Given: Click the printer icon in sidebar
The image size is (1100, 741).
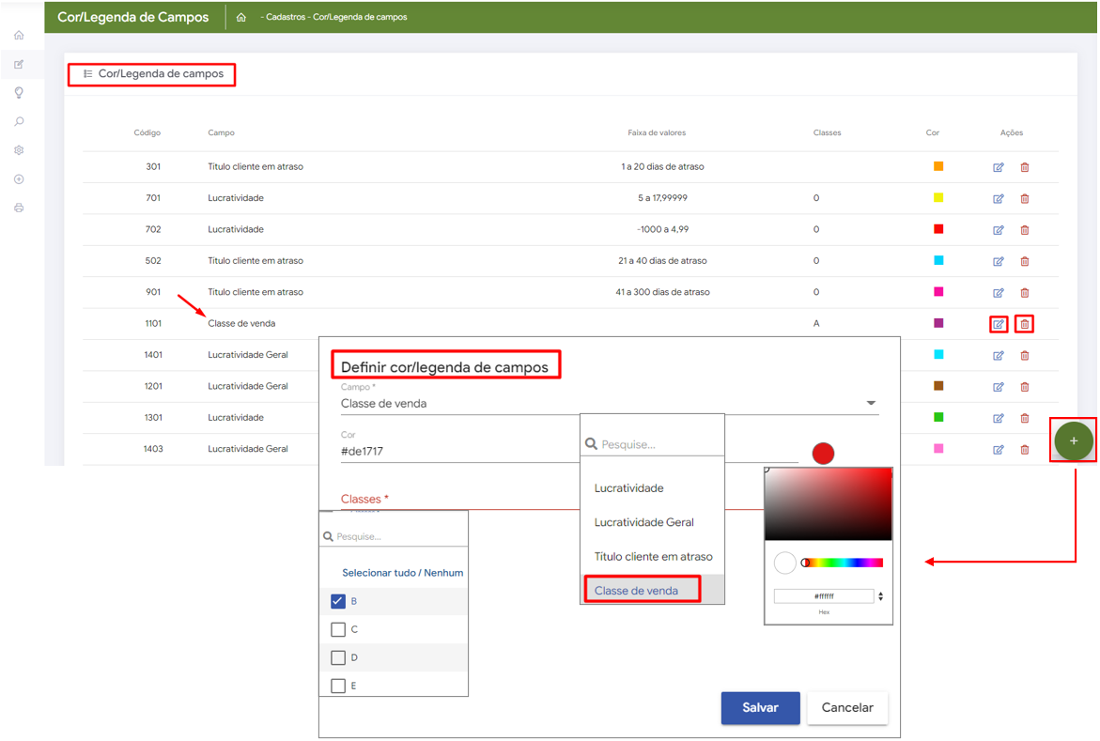Looking at the screenshot, I should coord(19,208).
